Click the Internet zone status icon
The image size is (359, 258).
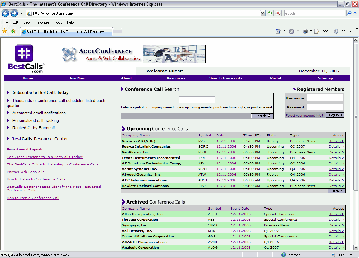point(284,255)
